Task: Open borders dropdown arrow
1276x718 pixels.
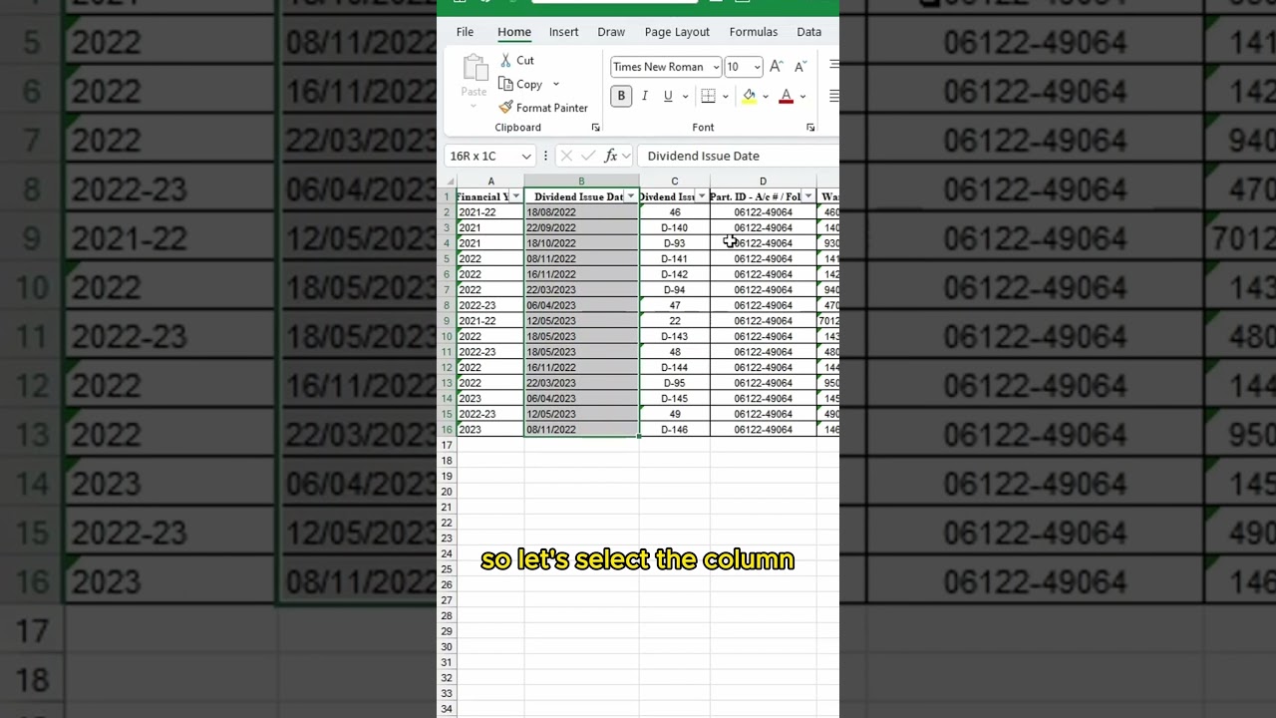Action: (725, 97)
